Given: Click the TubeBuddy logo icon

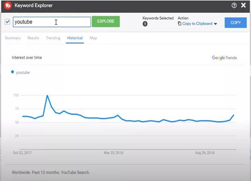Looking at the screenshot, I should 8,6.
